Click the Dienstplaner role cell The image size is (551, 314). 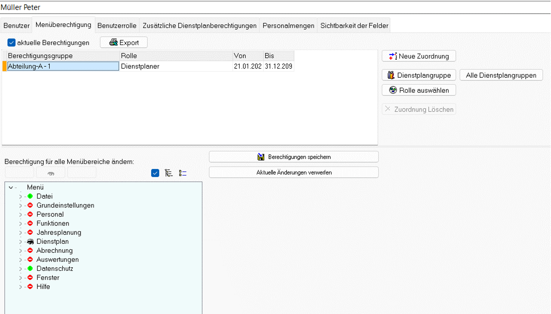[x=176, y=66]
